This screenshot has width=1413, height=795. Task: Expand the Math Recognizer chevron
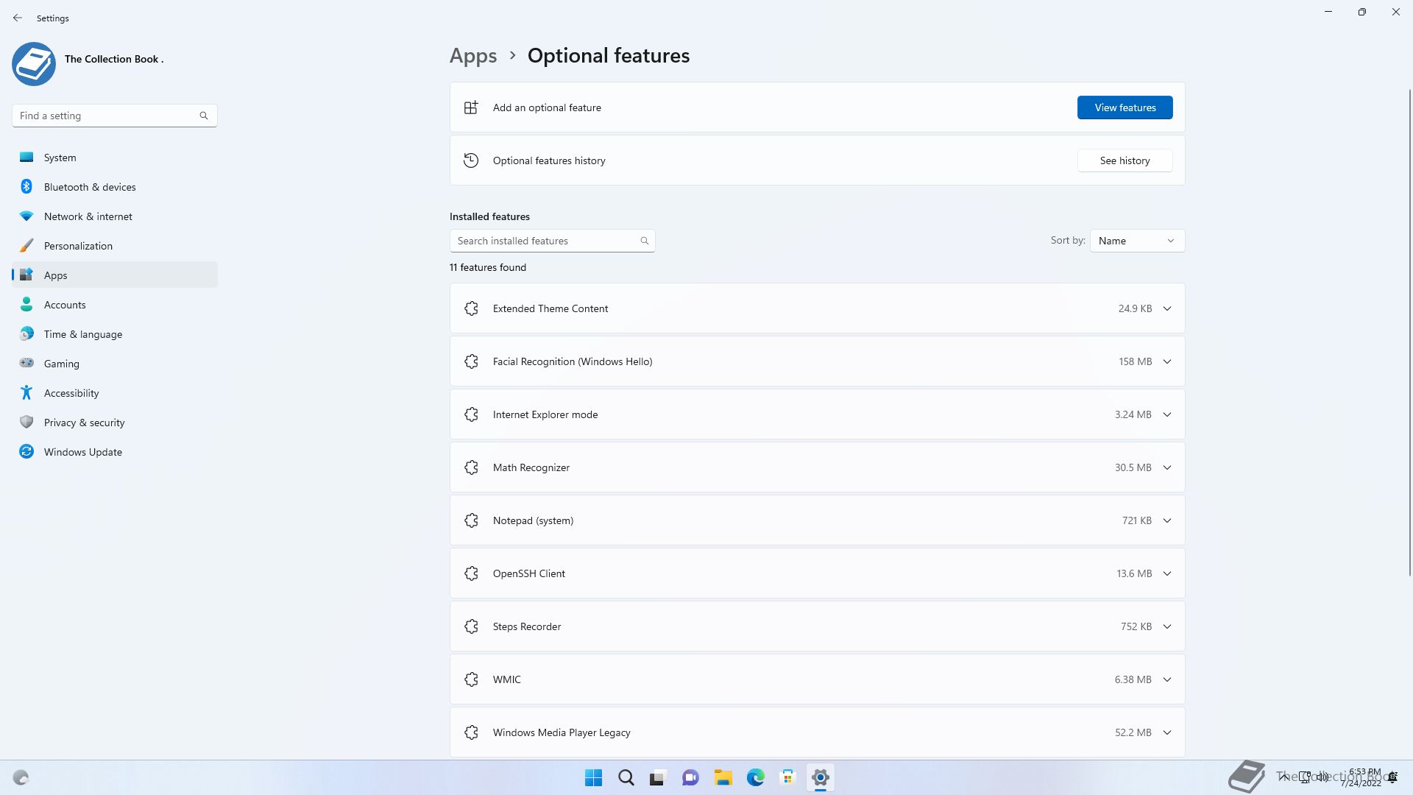[1167, 467]
